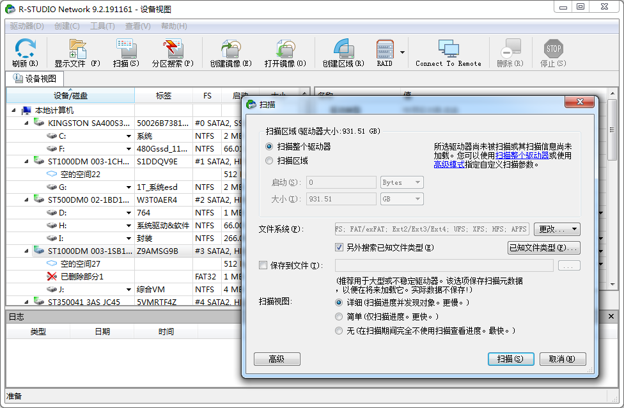This screenshot has width=624, height=408.
Task: Select Scan region (扫描区域) radio option
Action: pos(269,161)
